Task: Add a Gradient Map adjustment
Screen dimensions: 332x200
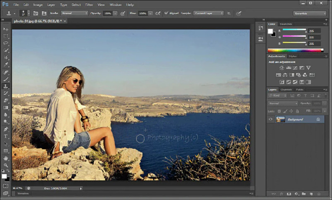Action: click(x=308, y=82)
